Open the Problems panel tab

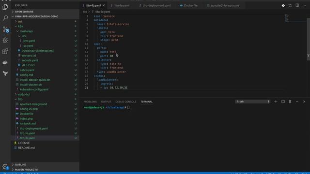coord(90,101)
